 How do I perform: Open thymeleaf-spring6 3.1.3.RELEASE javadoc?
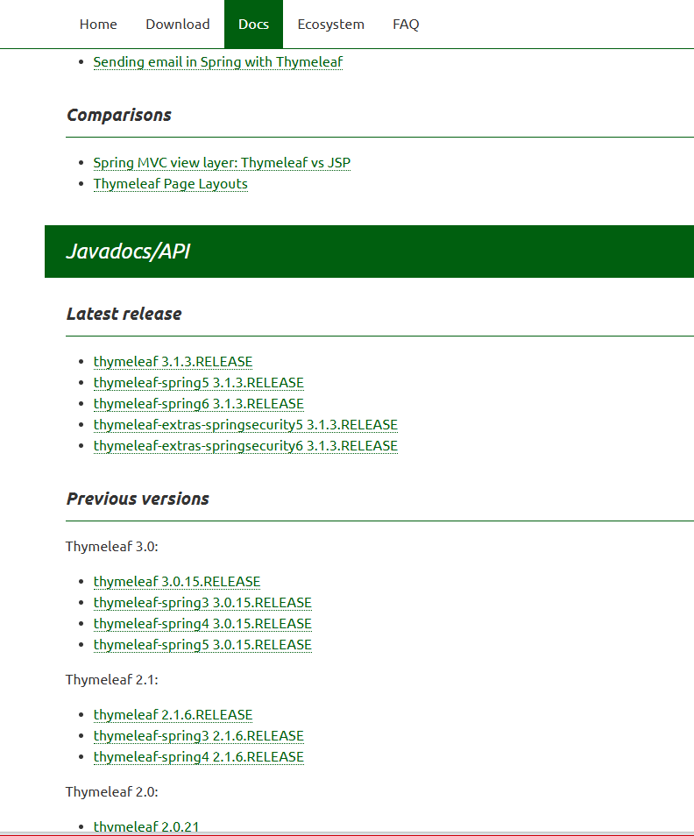(x=198, y=404)
